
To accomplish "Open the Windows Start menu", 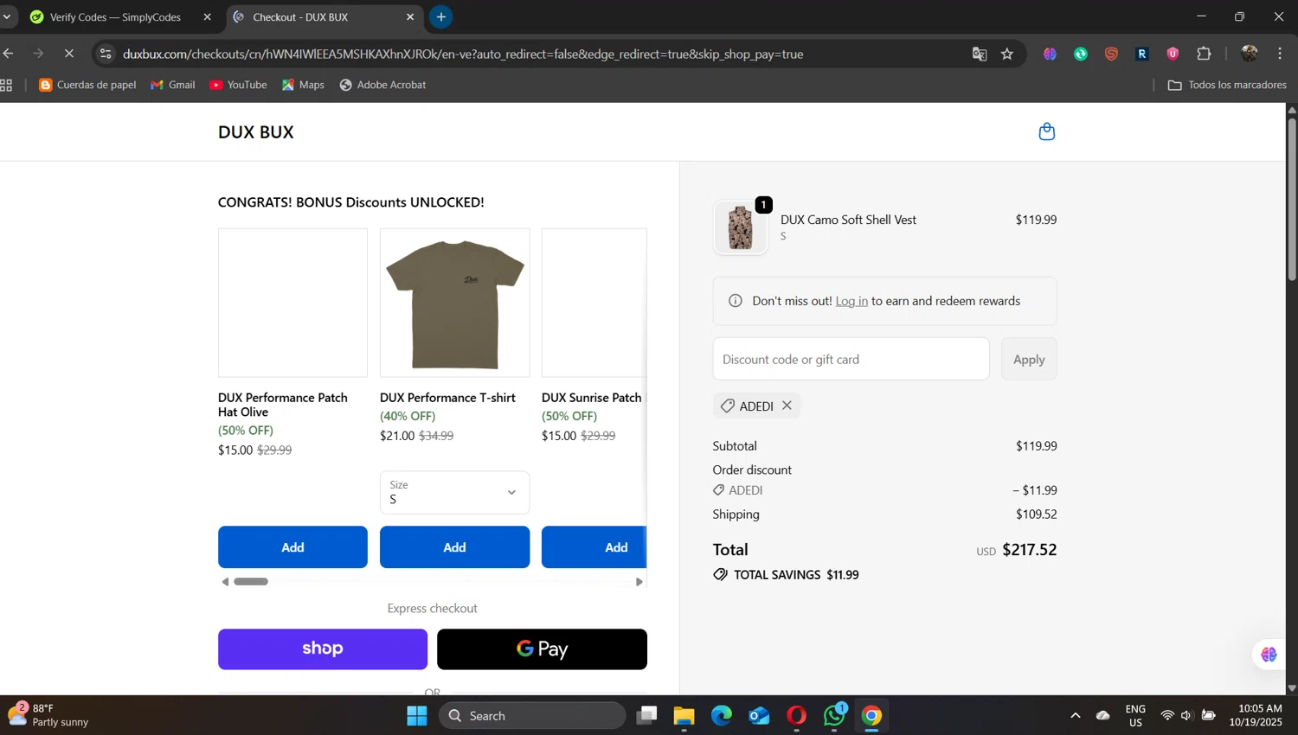I will (x=417, y=716).
